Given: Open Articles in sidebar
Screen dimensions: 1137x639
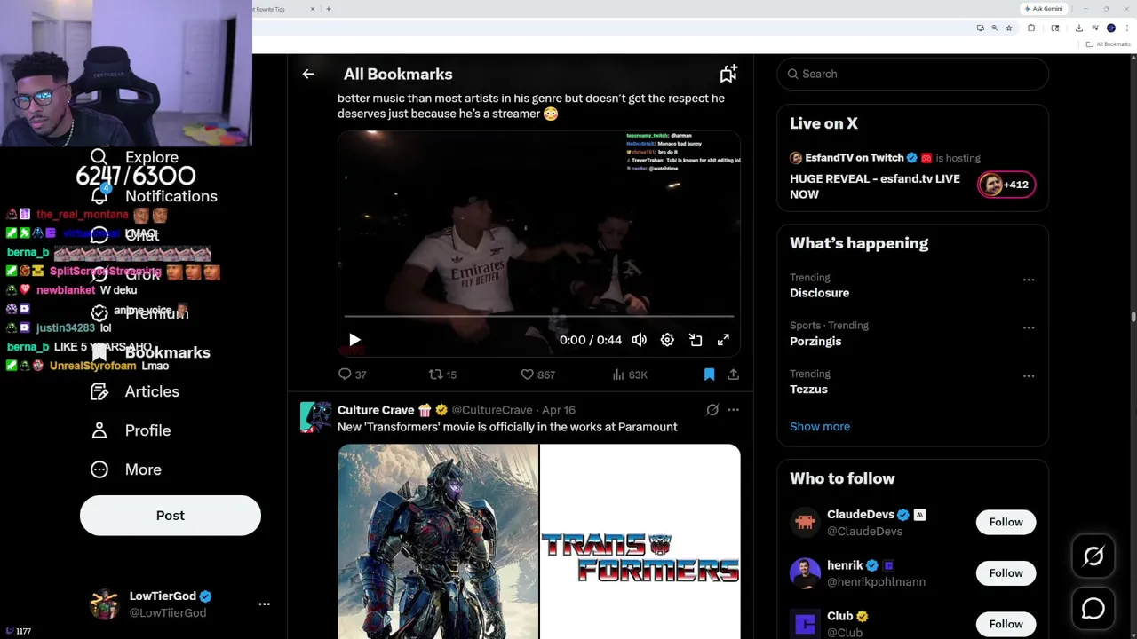Looking at the screenshot, I should point(135,391).
